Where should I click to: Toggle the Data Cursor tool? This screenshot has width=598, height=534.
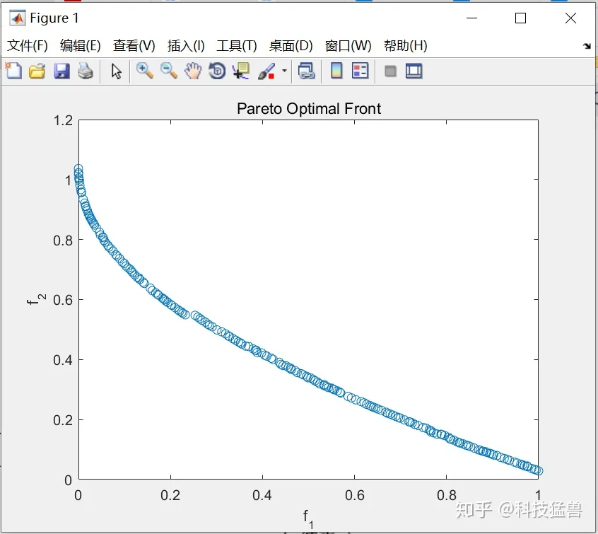241,71
